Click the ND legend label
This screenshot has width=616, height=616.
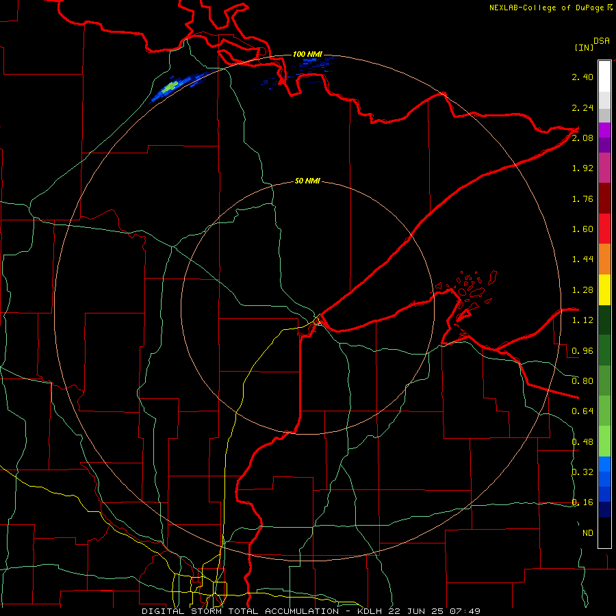[x=588, y=533]
